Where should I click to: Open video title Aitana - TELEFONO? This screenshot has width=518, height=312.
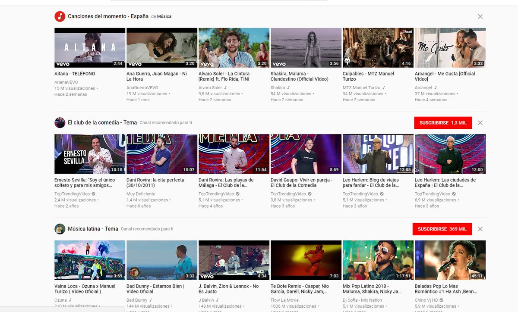(x=75, y=74)
